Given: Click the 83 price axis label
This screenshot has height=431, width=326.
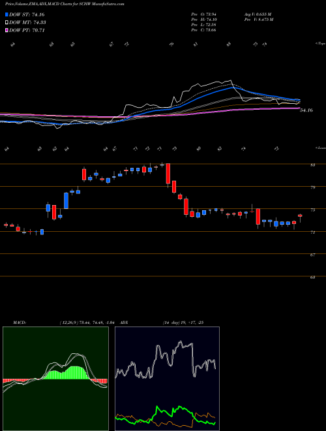Looking at the screenshot, I should 312,165.
